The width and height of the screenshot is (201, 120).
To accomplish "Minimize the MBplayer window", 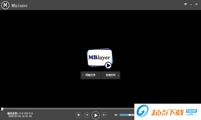I will pos(191,4).
